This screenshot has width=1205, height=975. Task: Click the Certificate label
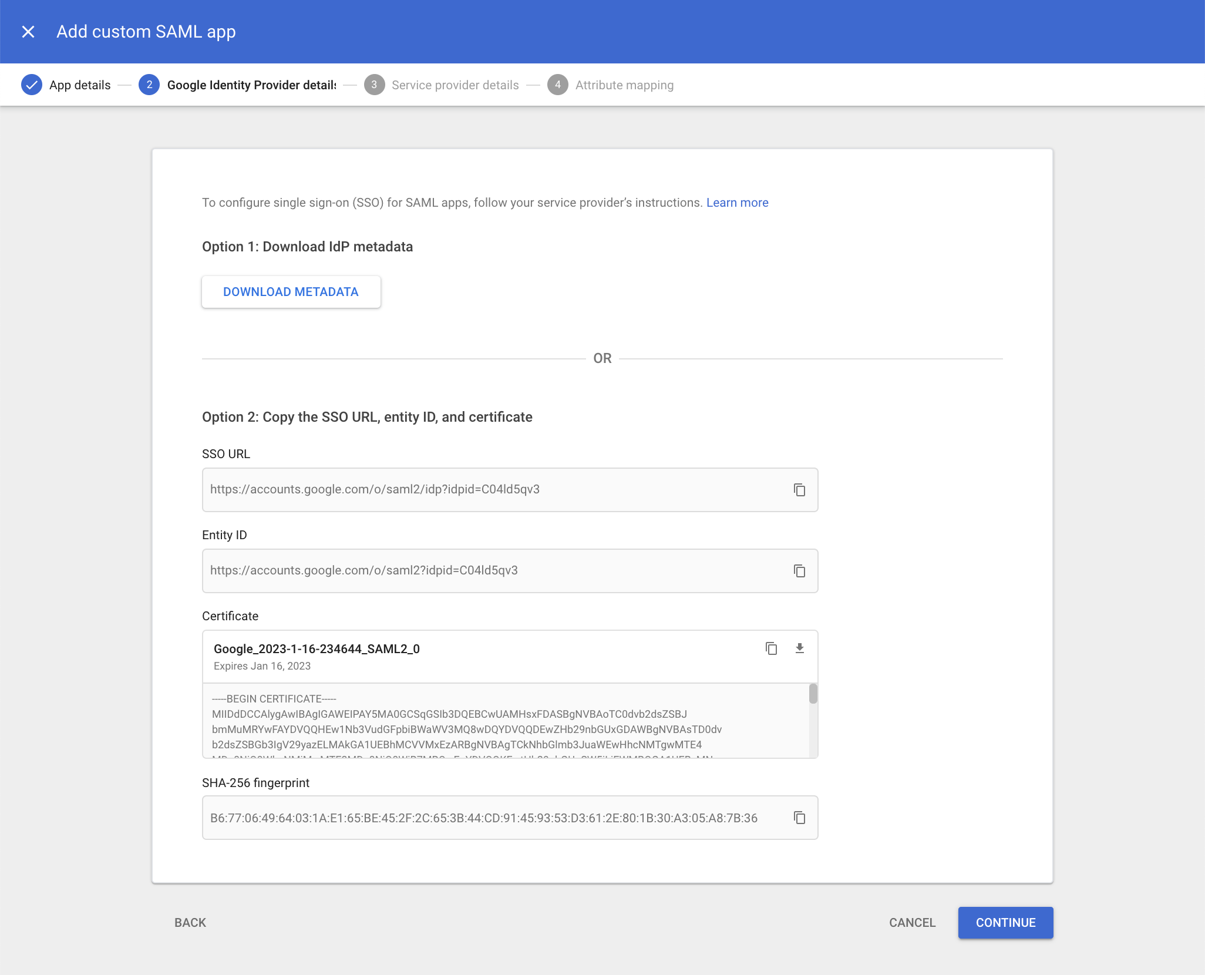click(230, 616)
